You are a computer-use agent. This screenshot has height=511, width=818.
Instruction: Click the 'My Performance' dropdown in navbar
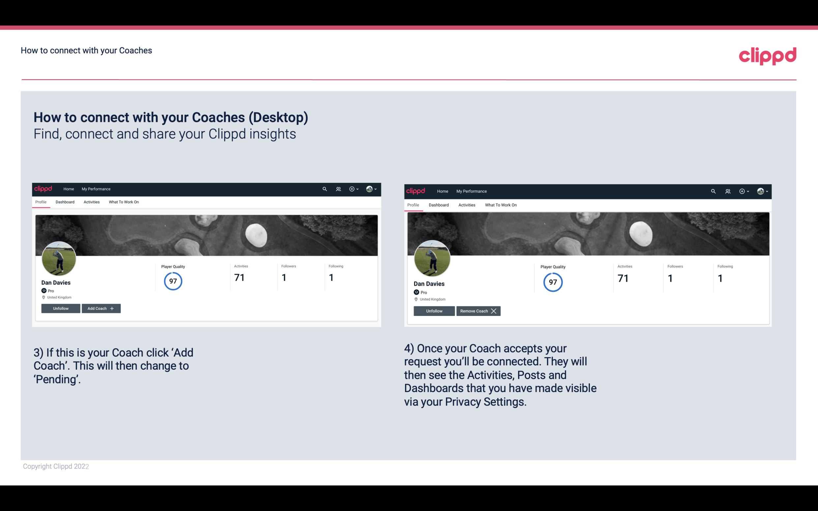pos(95,188)
